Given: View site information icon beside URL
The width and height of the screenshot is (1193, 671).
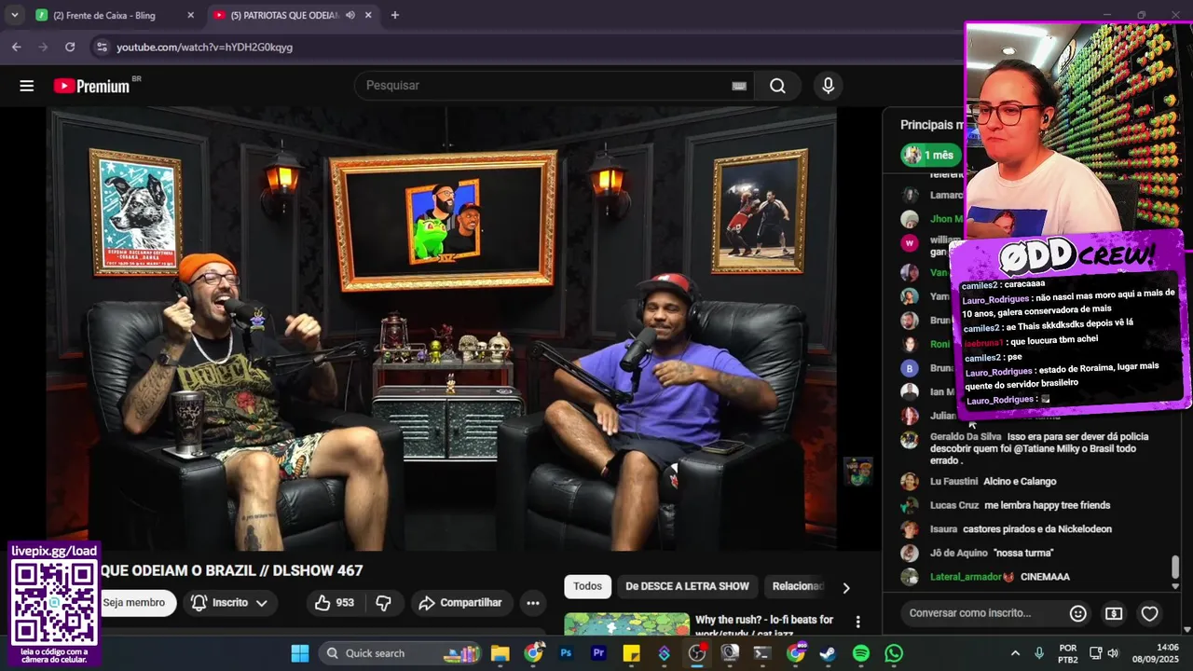Looking at the screenshot, I should coord(101,47).
